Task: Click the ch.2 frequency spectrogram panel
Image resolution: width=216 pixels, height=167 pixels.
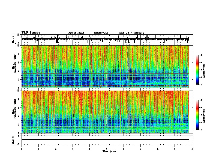Action: click(105, 112)
